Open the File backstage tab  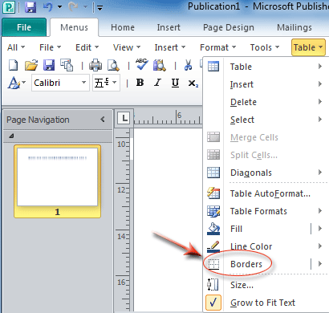[x=24, y=27]
